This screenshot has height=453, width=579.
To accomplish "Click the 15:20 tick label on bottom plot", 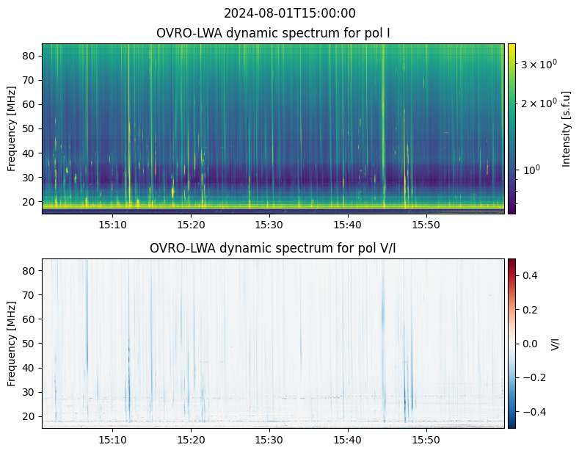I will tap(191, 440).
